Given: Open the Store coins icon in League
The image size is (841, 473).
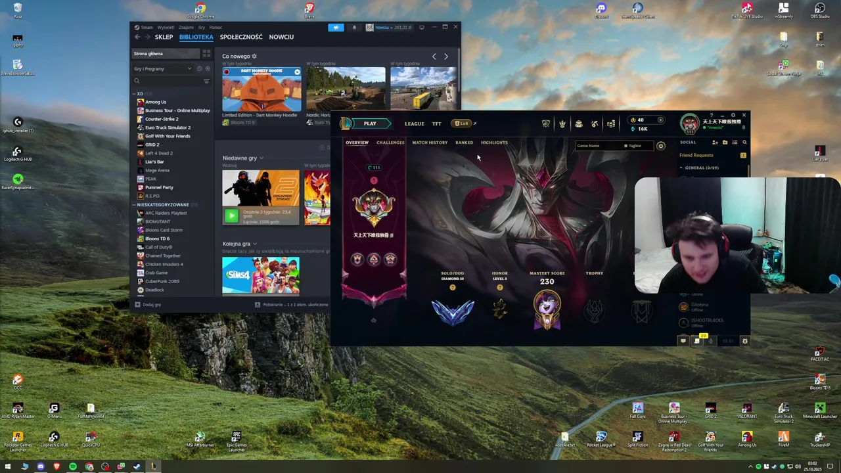Looking at the screenshot, I should 611,124.
